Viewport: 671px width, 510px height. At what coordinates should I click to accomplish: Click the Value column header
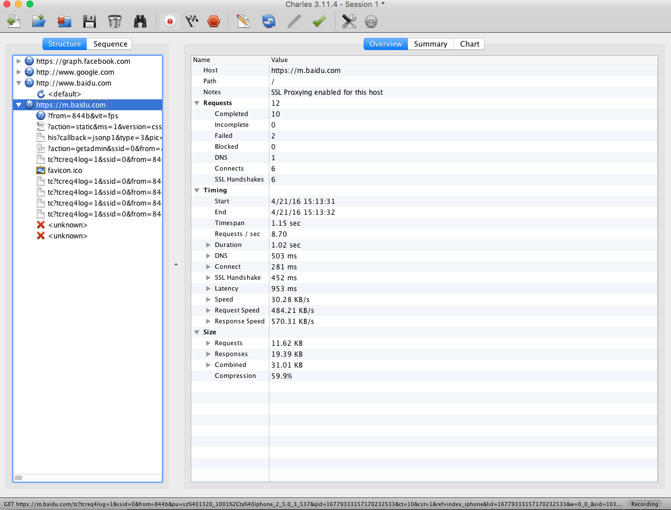tap(464, 60)
